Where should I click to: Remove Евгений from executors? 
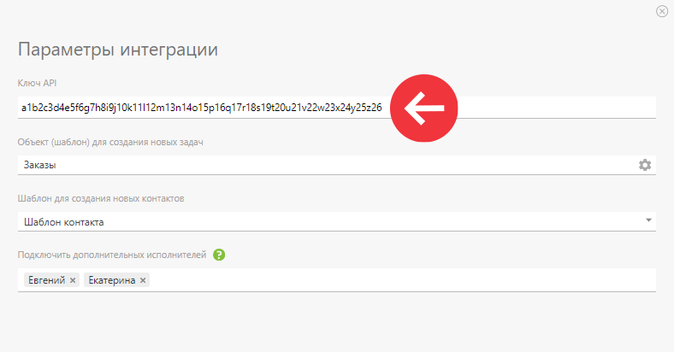pos(73,280)
